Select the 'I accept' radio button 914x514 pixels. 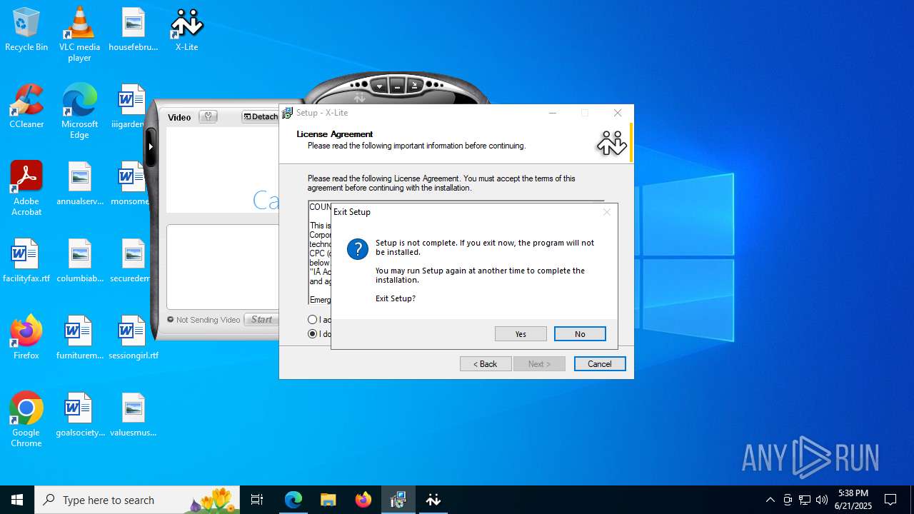[x=313, y=320]
